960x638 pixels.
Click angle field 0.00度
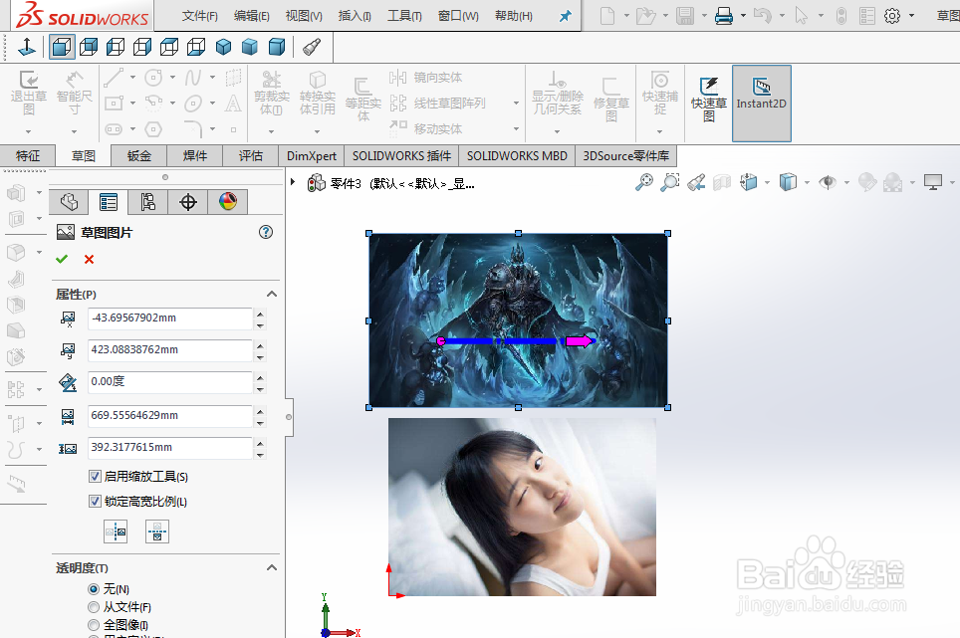[170, 381]
